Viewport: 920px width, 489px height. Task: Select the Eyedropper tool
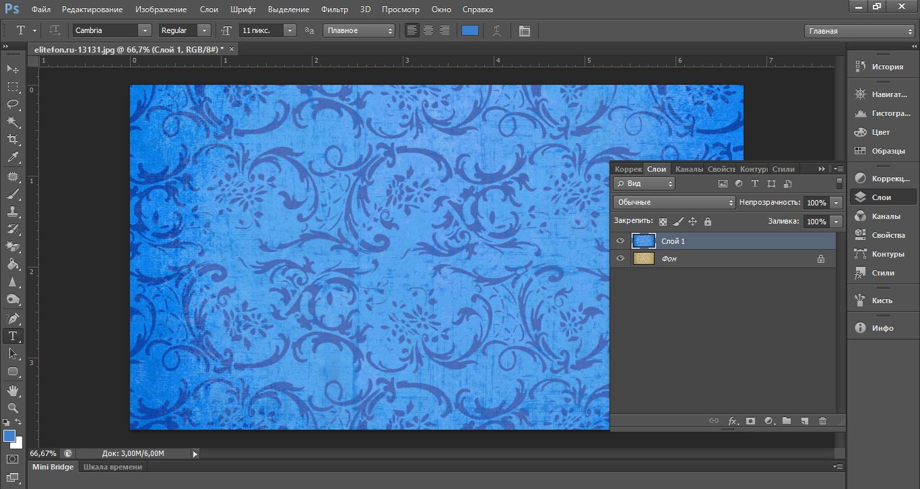click(x=13, y=157)
